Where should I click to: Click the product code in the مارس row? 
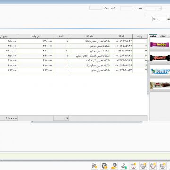(121, 46)
